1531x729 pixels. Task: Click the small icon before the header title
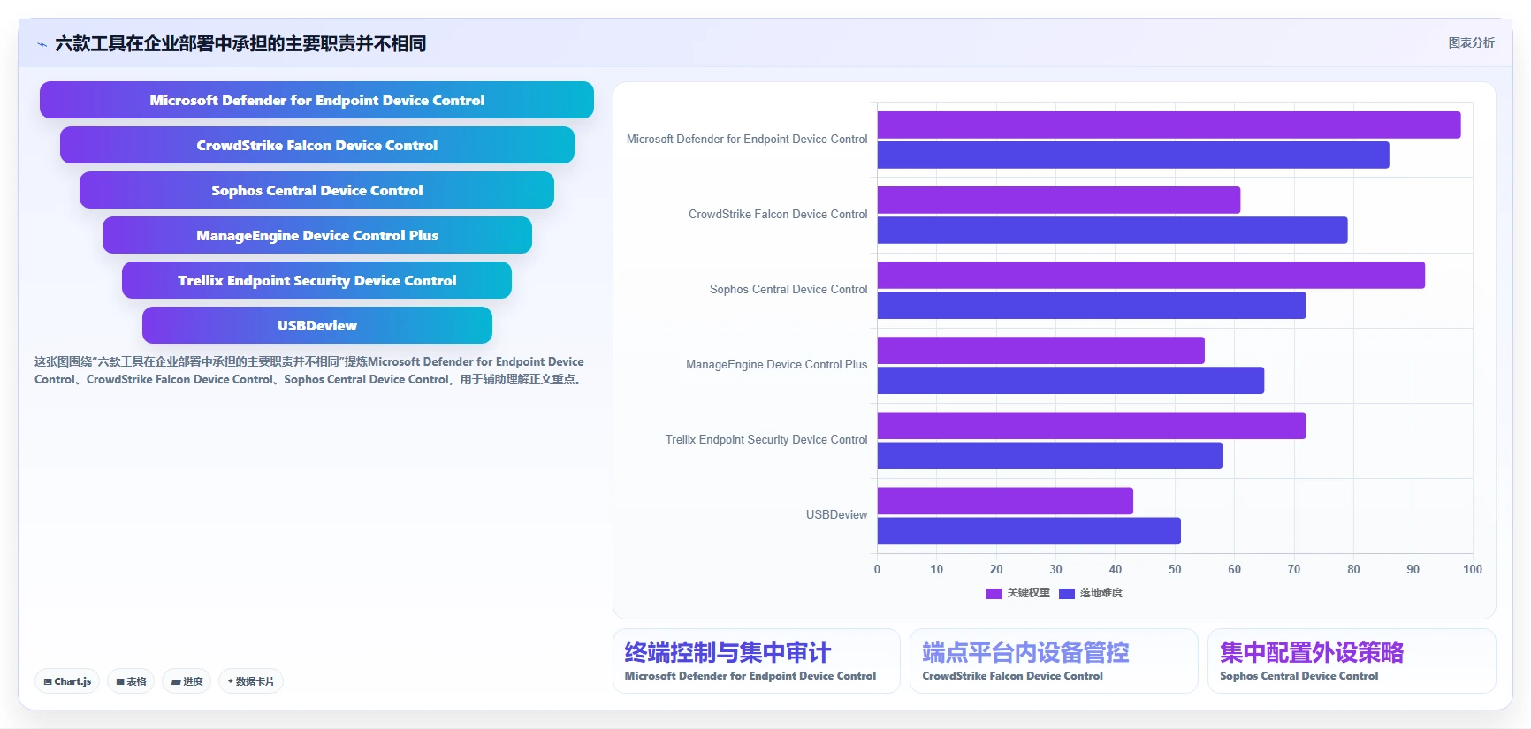42,44
